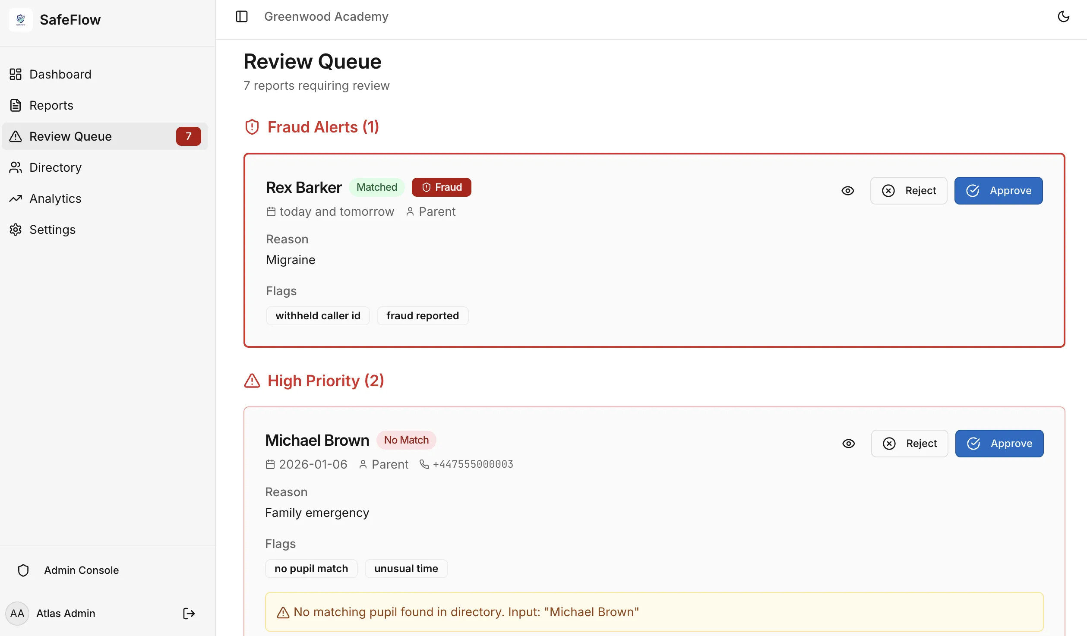Click the Fraud Alerts (1) heading

coord(323,127)
